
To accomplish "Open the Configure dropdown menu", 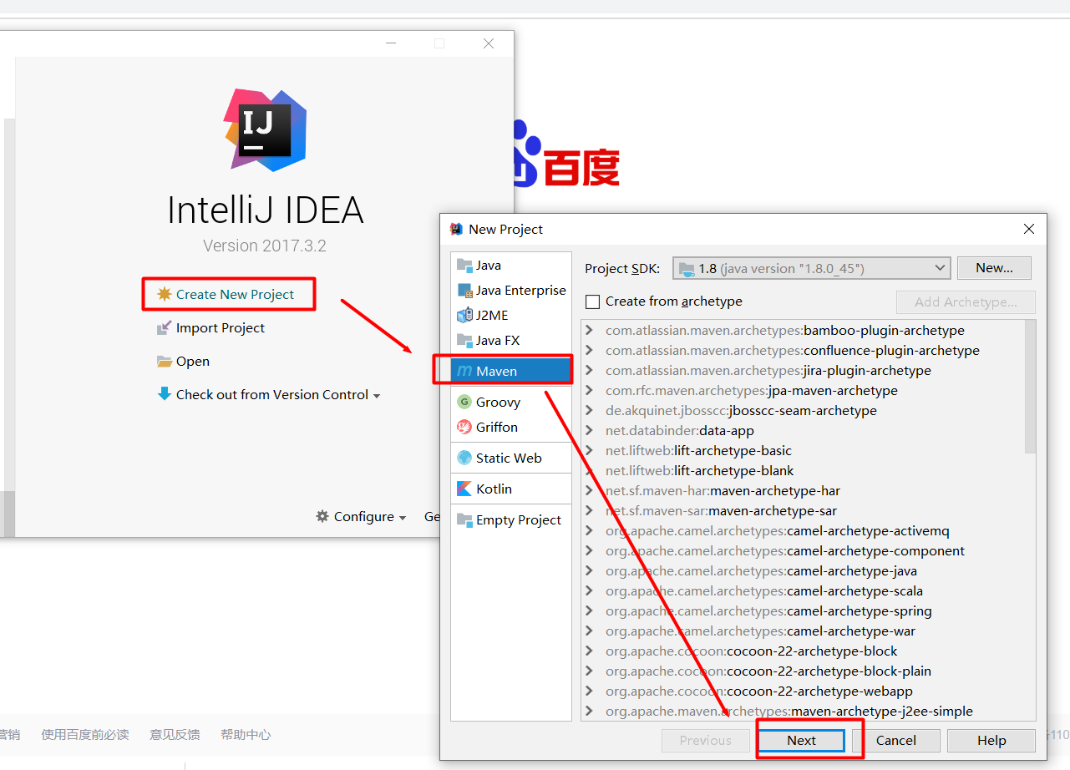I will [403, 518].
